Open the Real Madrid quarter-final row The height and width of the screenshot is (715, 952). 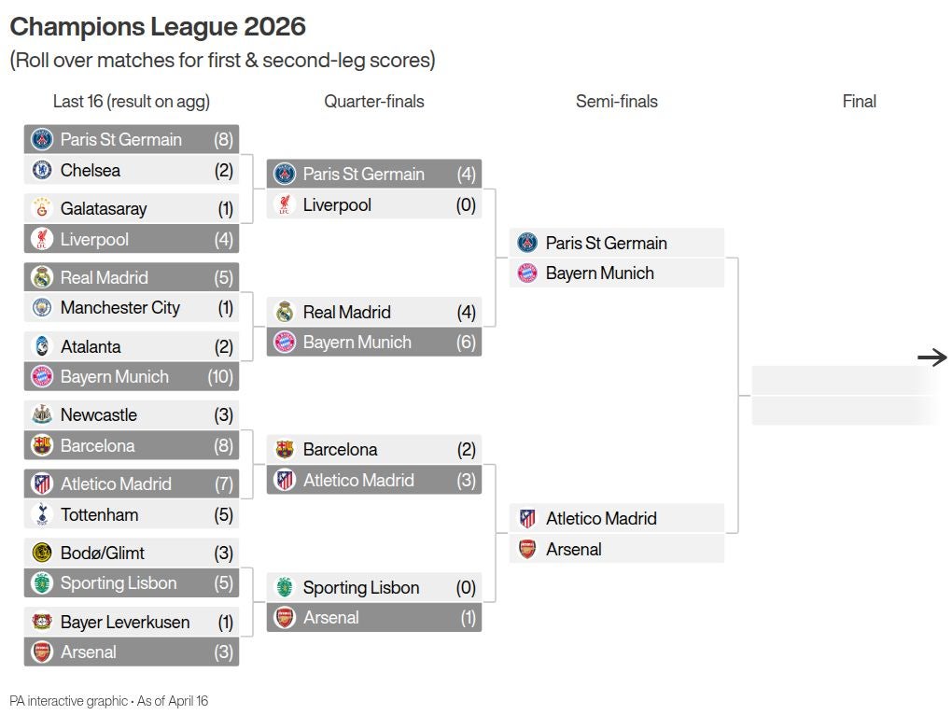[373, 312]
